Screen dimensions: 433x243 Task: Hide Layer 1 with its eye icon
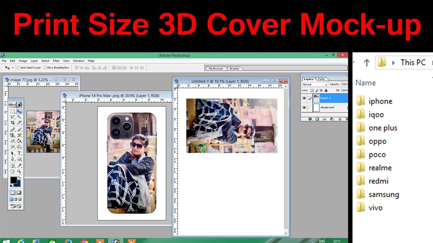click(304, 98)
